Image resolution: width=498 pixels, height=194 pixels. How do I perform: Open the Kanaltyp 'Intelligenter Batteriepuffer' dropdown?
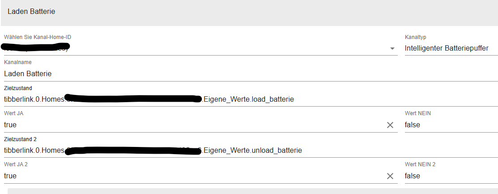coord(451,48)
